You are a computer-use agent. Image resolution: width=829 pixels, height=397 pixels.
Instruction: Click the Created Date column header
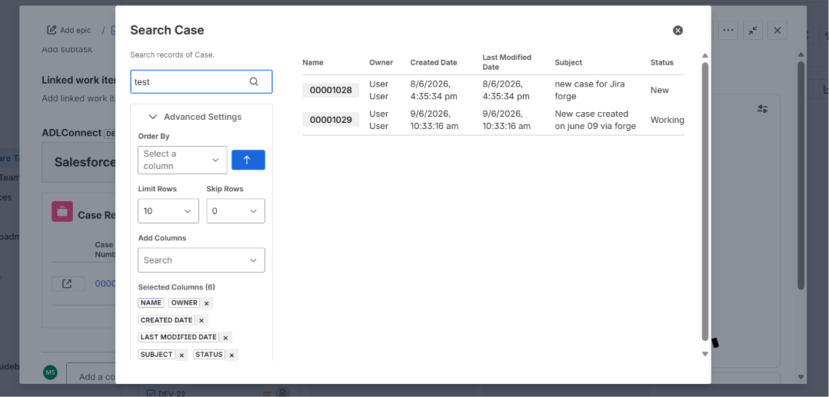[434, 62]
